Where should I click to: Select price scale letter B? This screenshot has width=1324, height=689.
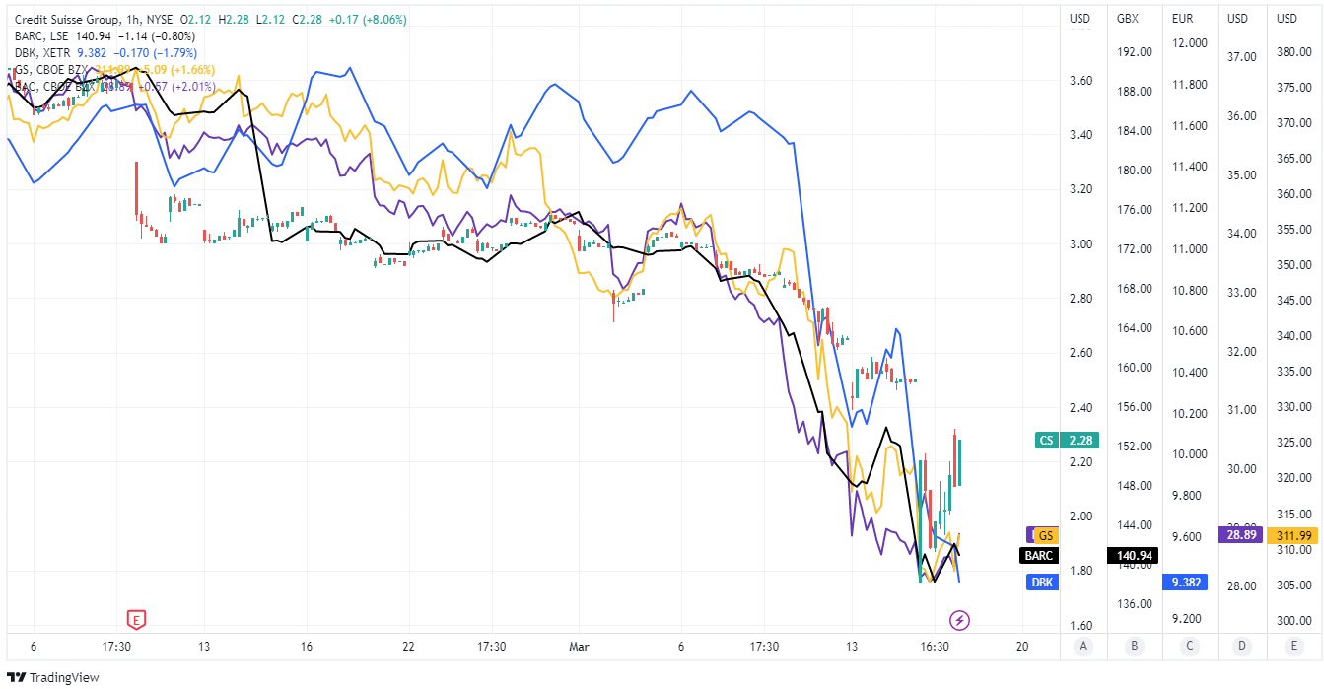click(x=1135, y=647)
